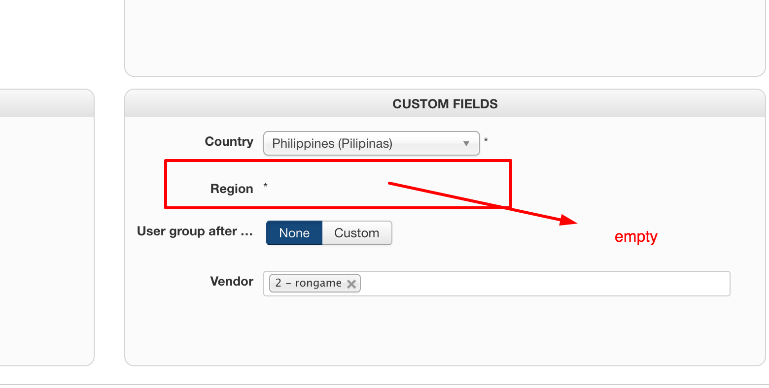Click the "2 – rongame" vendor tag
This screenshot has height=388, width=769.
(308, 284)
